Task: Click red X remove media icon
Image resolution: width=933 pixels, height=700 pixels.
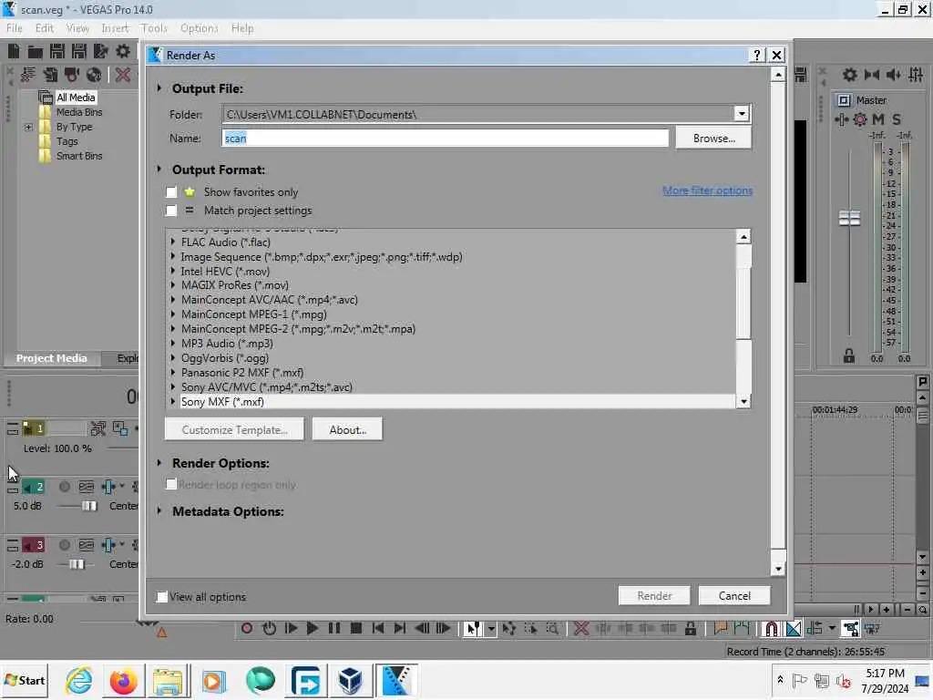Action: 123,75
